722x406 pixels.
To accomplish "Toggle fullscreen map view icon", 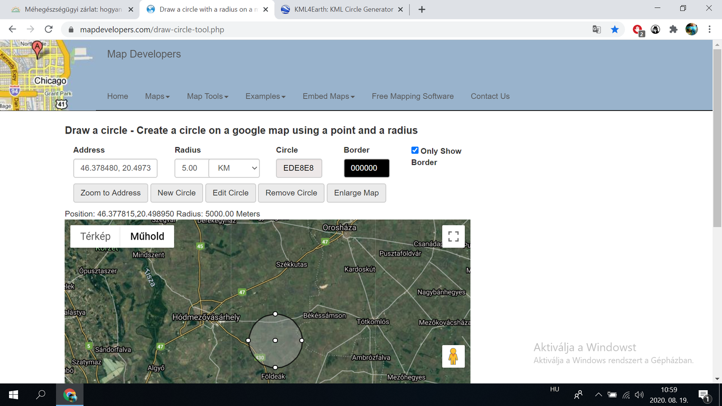I will coord(454,236).
